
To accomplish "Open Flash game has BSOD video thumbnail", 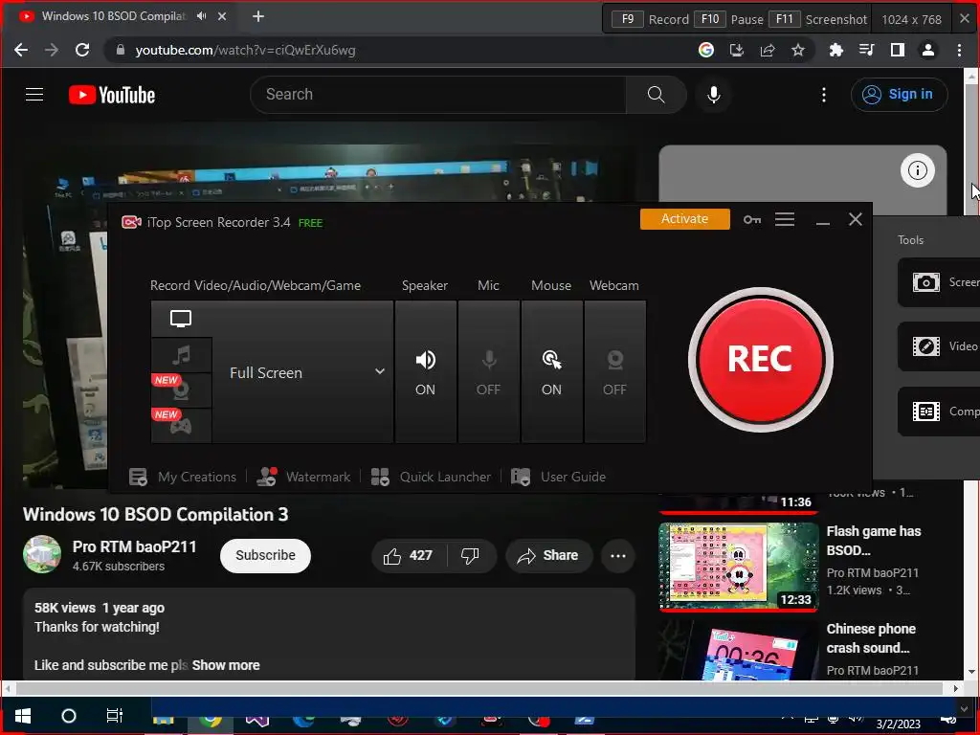I will pos(739,567).
